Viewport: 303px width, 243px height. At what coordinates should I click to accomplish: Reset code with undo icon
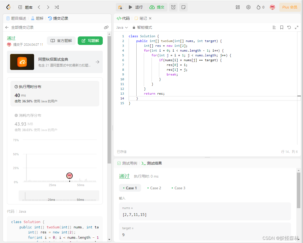click(289, 27)
